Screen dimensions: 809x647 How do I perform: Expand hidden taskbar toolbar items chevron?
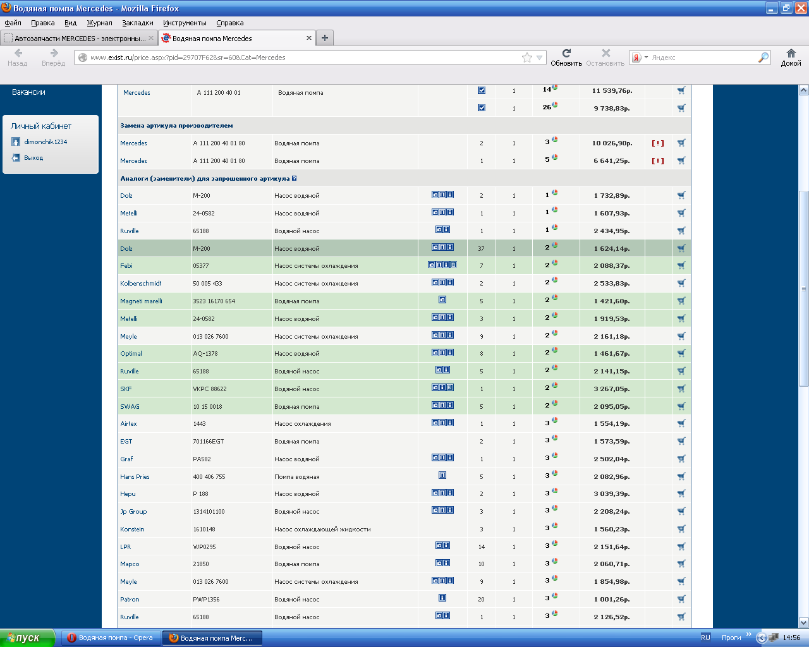coord(749,634)
